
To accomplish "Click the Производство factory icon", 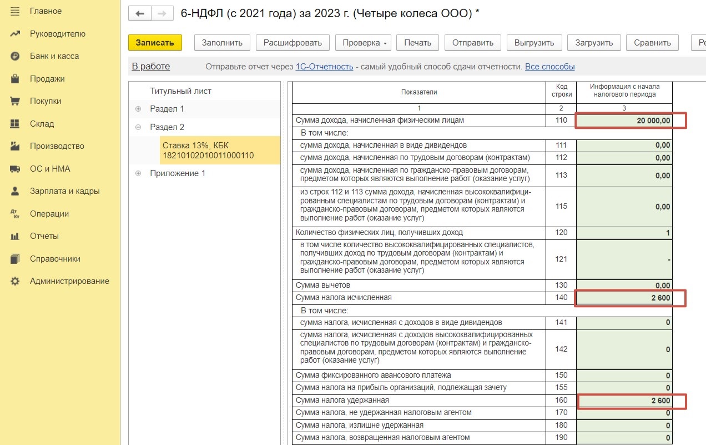I will 16,146.
